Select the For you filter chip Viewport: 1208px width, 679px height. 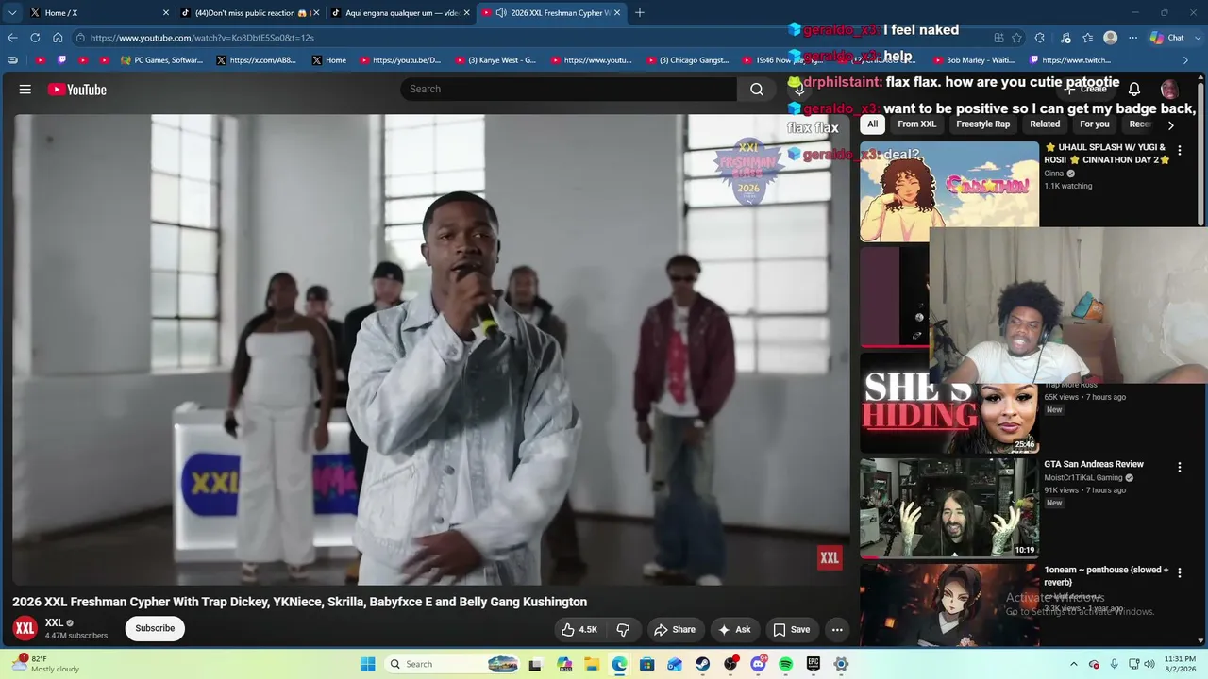[1095, 124]
